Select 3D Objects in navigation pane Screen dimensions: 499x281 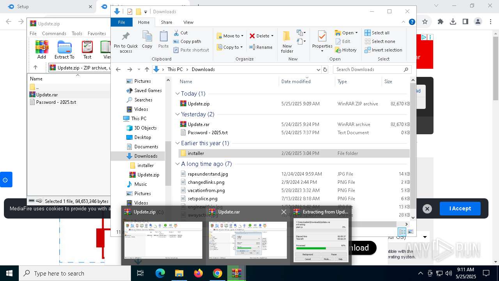[x=145, y=128]
